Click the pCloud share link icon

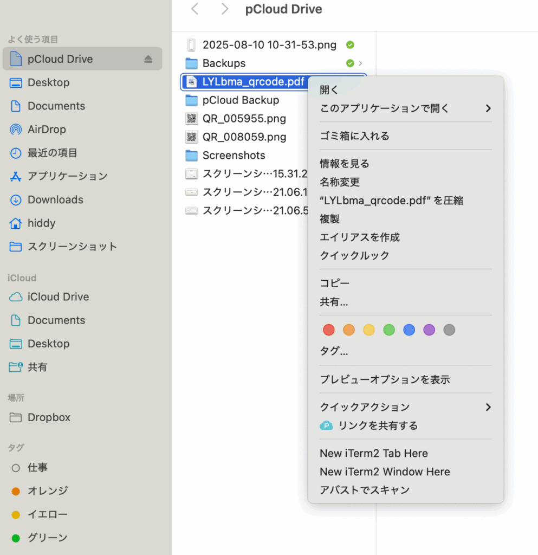(x=326, y=426)
